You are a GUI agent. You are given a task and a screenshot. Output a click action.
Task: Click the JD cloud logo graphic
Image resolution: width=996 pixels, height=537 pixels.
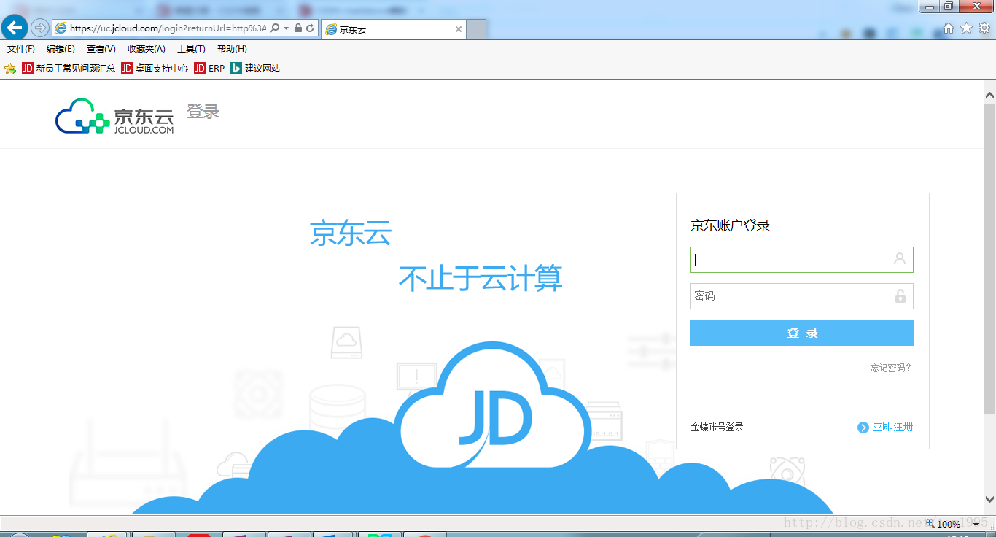click(494, 406)
